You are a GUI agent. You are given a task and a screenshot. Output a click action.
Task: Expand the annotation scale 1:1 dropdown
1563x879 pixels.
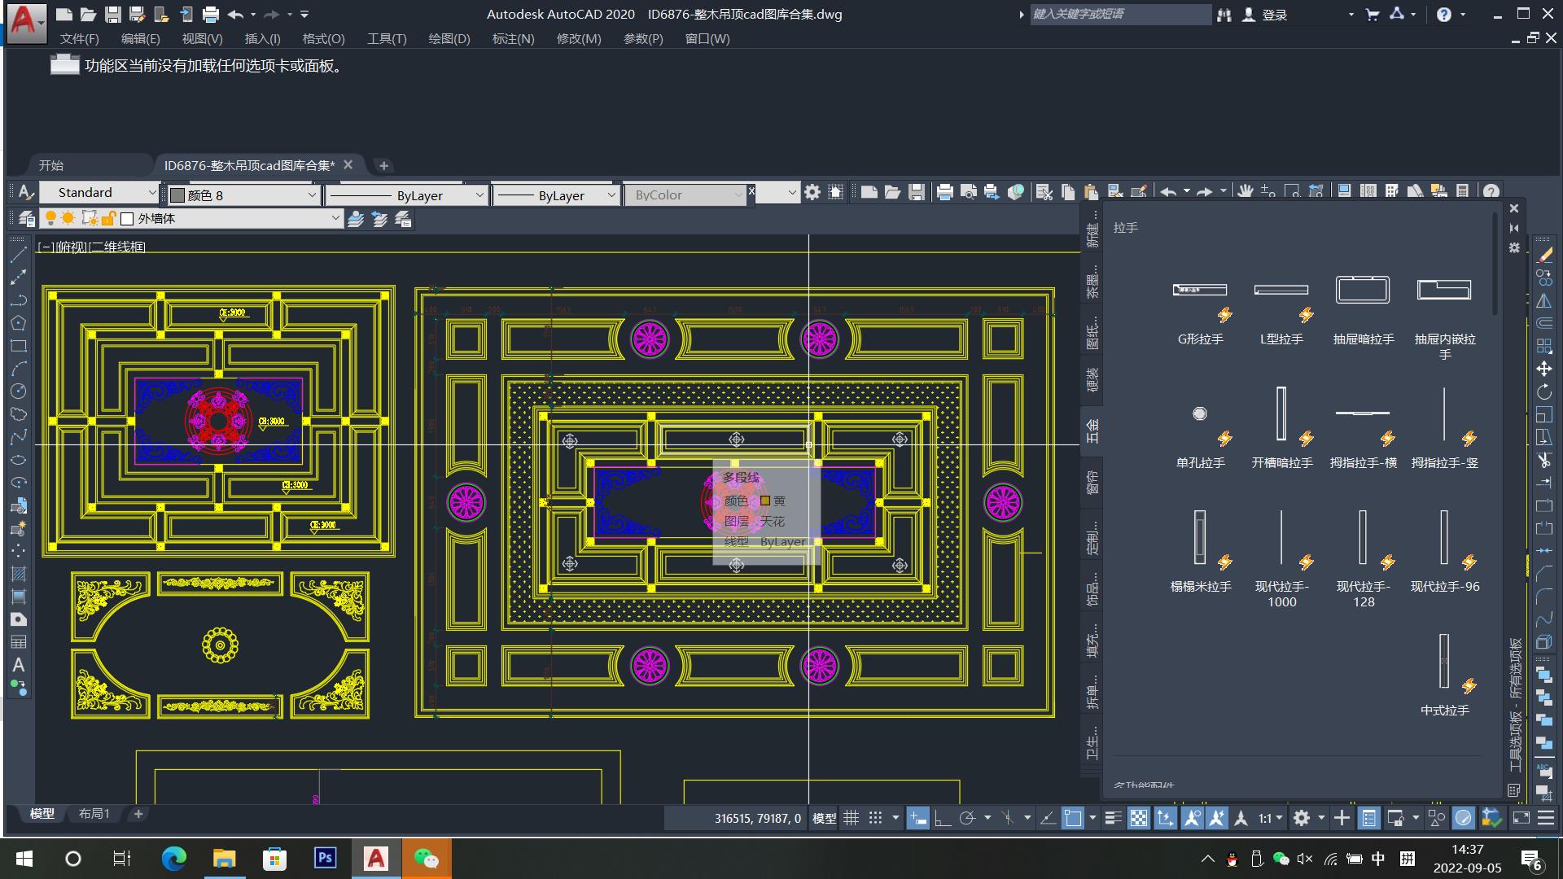[x=1270, y=818]
